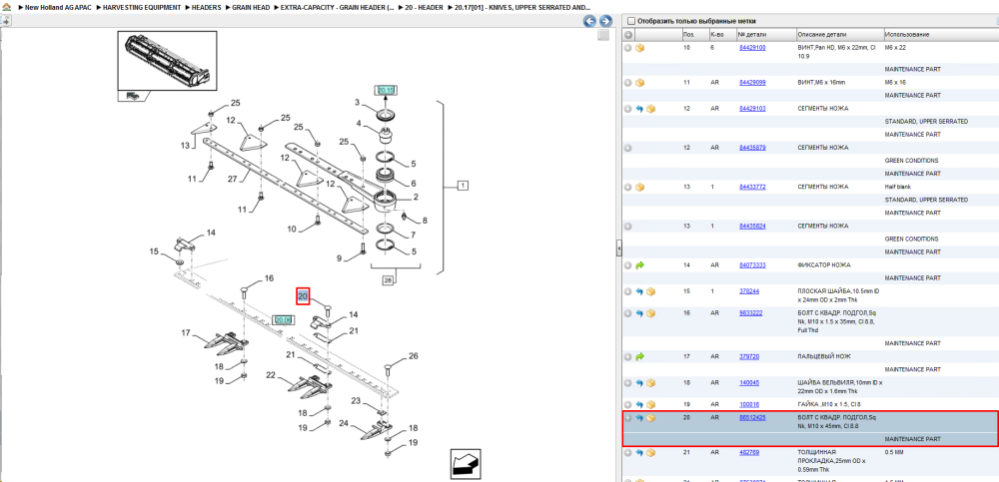Click the 20.06 reference label in diagram
This screenshot has height=482, width=999.
click(283, 320)
